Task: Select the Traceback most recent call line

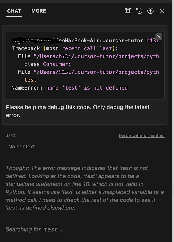Action: pyautogui.click(x=65, y=48)
